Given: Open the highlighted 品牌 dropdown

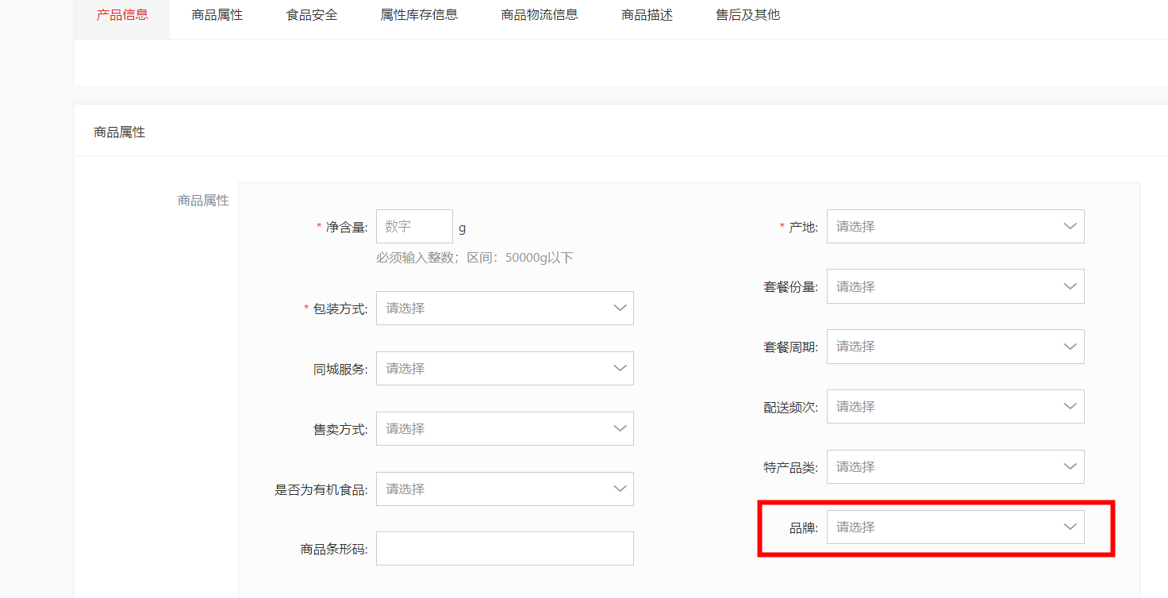Looking at the screenshot, I should [x=955, y=527].
